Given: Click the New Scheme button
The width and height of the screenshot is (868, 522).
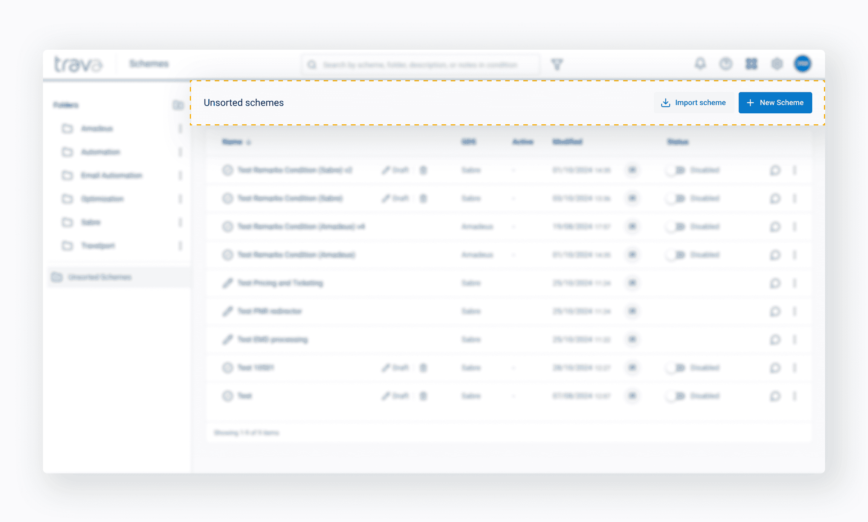Looking at the screenshot, I should pos(775,102).
